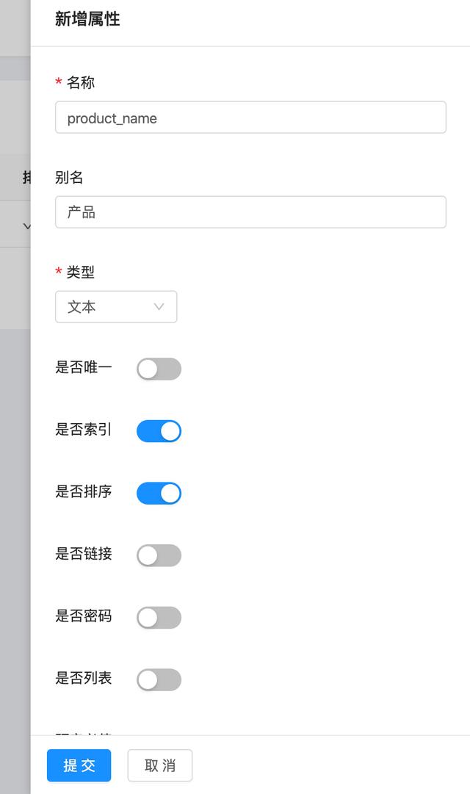The image size is (470, 794).
Task: Click the 是否列表 label text
Action: pyautogui.click(x=84, y=678)
